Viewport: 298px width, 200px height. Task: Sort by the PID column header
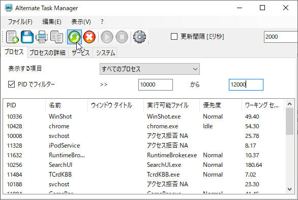click(24, 105)
